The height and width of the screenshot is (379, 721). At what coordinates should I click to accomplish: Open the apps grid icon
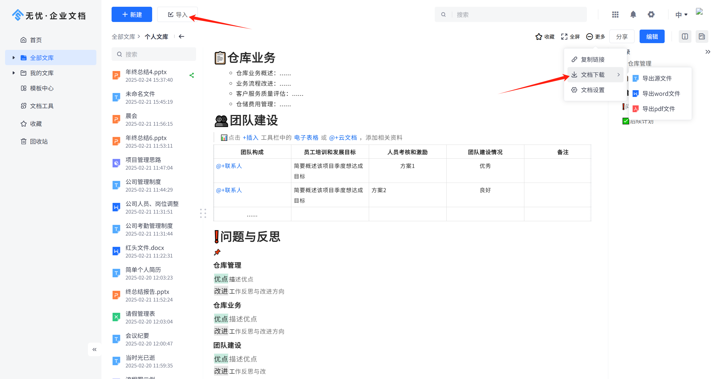615,14
